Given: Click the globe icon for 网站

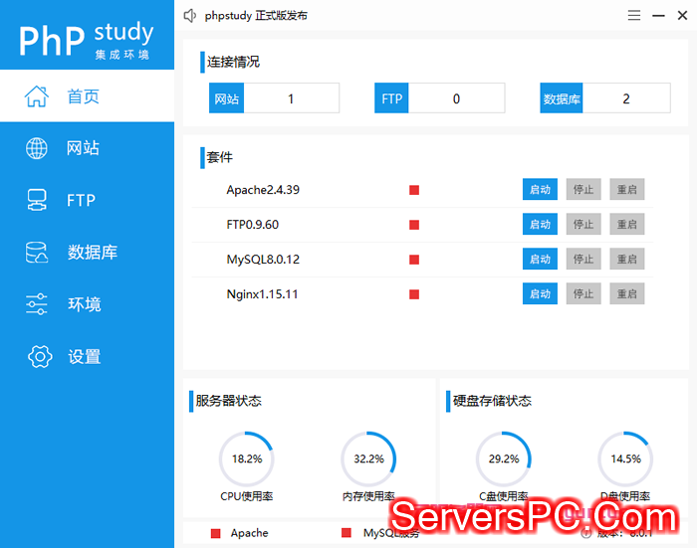Looking at the screenshot, I should 37,148.
